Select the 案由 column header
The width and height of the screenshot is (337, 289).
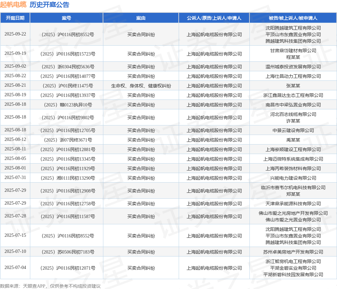click(141, 18)
